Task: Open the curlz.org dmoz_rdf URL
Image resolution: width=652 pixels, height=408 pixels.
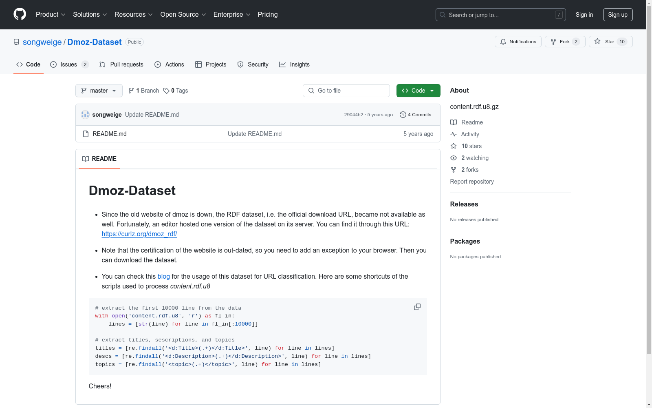Action: click(x=139, y=234)
